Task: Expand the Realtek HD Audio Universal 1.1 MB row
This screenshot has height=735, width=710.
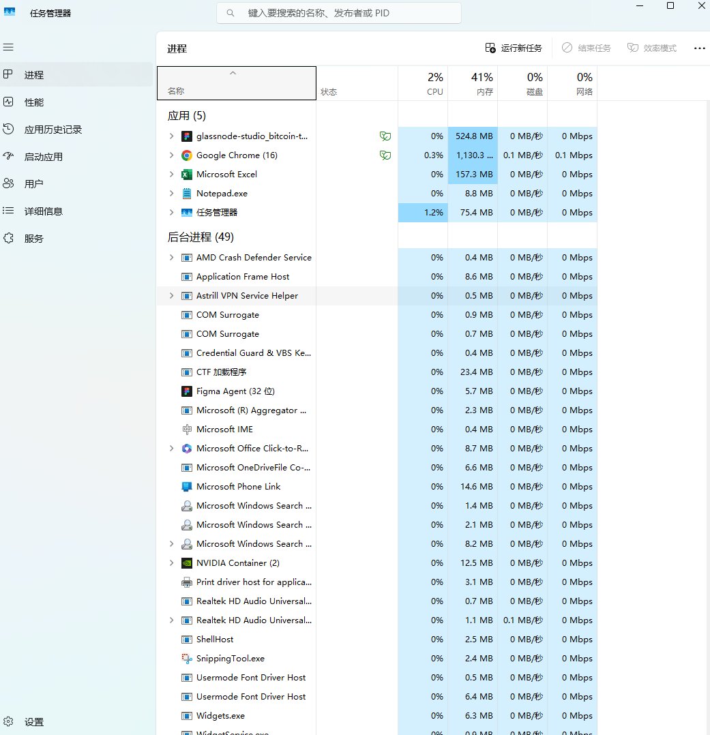Action: click(171, 620)
